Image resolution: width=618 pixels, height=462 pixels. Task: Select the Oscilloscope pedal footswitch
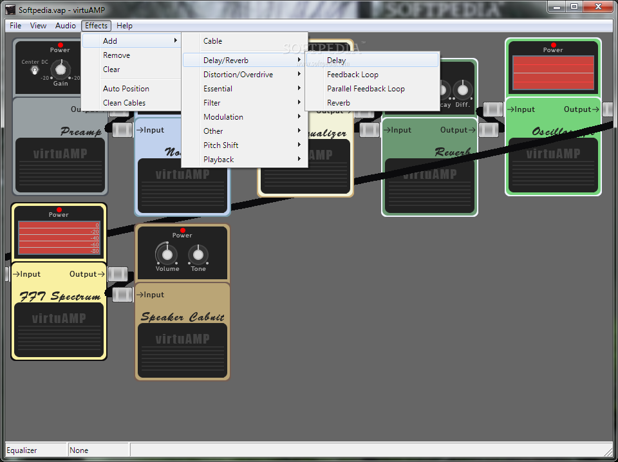[554, 165]
